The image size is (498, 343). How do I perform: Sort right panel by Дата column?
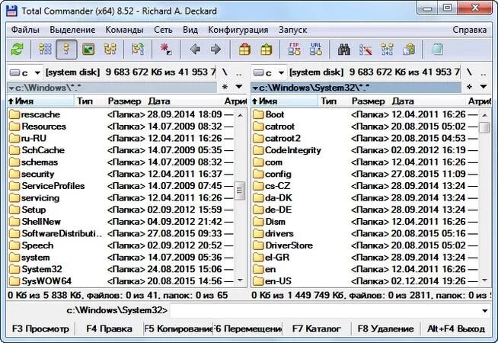pyautogui.click(x=427, y=101)
